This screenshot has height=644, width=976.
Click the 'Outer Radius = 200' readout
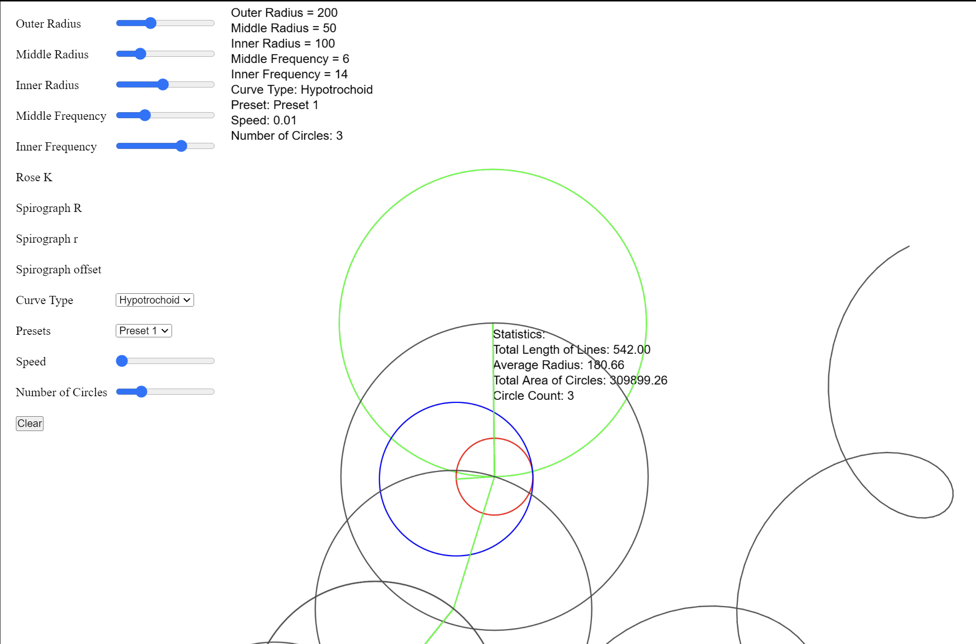pos(284,13)
